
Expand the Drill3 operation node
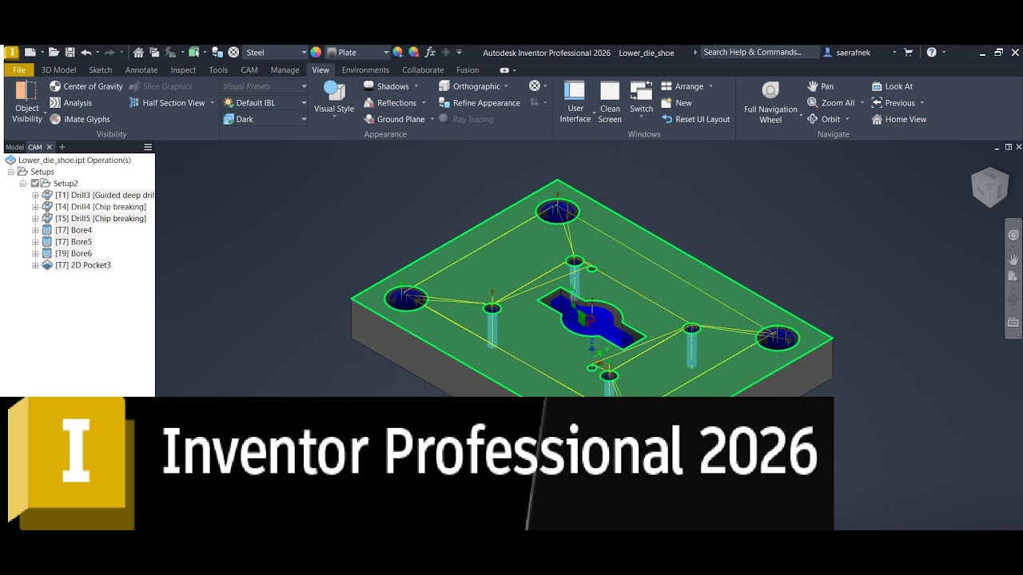click(35, 196)
